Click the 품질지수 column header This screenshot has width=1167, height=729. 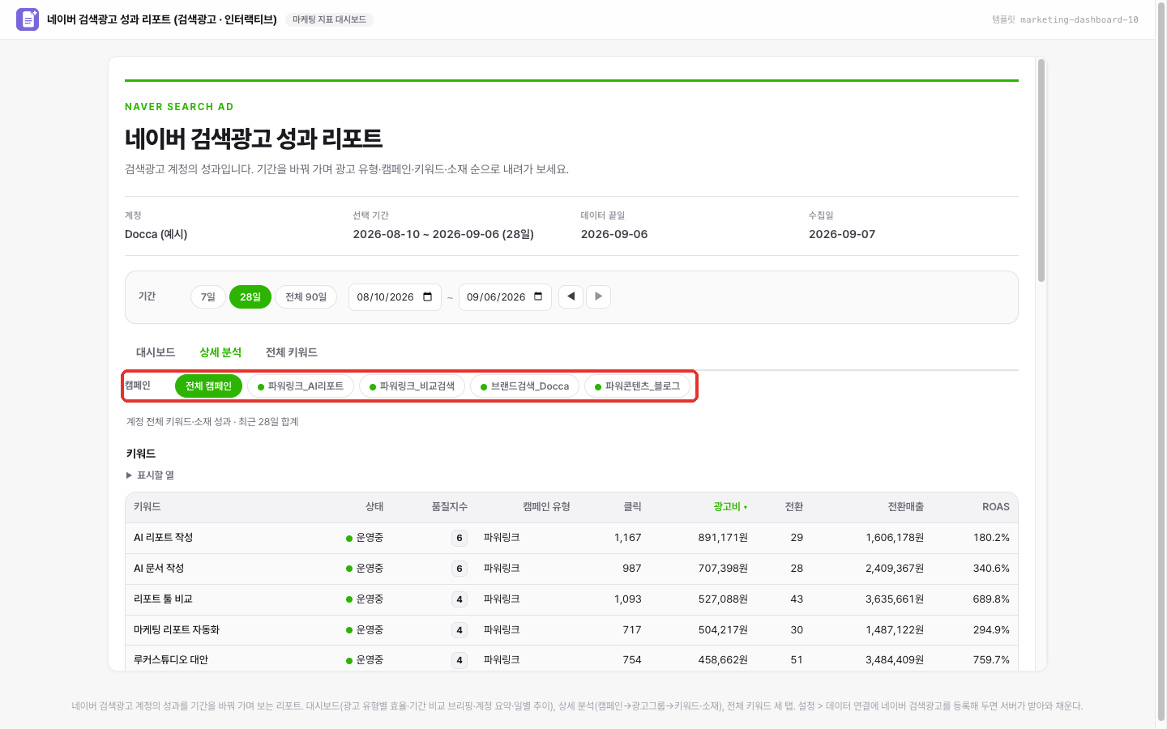point(450,507)
